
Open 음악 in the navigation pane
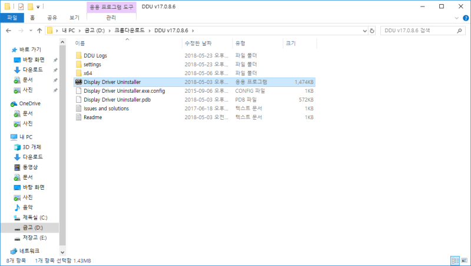click(x=28, y=207)
